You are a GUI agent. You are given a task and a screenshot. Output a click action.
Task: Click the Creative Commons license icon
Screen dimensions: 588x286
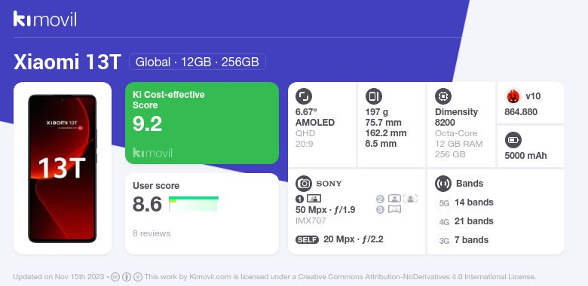(115, 277)
